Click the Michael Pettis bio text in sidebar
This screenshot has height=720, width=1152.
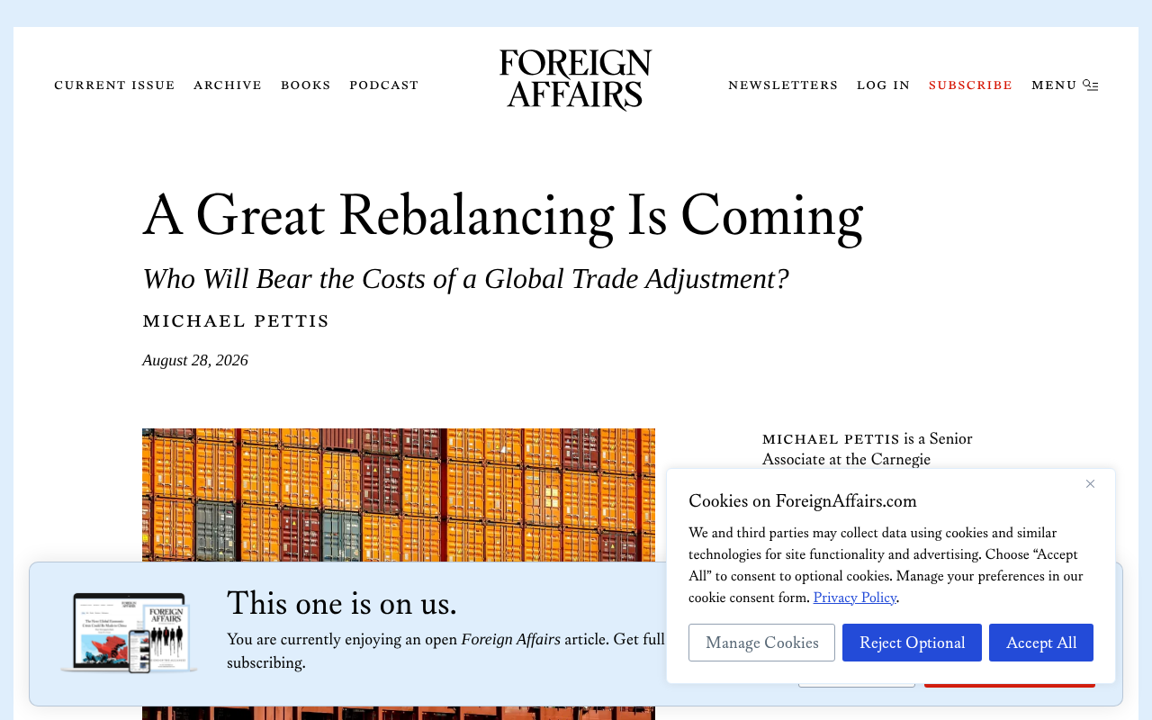tap(868, 449)
